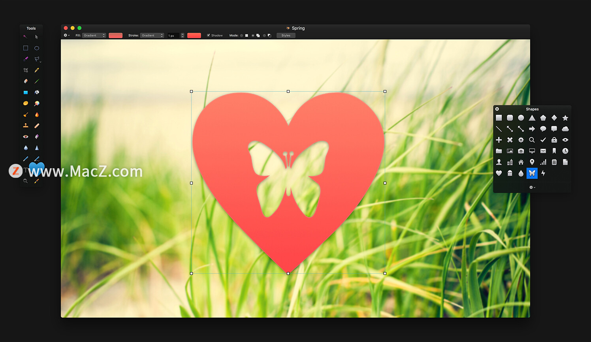Select the Paint Bucket tool
Screen dimensions: 591x342
[37, 92]
